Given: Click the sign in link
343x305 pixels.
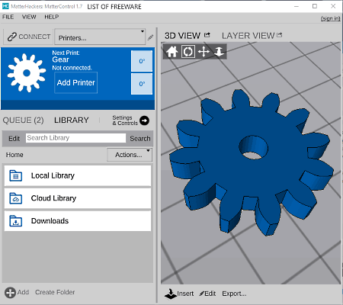Looking at the screenshot, I should tap(330, 18).
